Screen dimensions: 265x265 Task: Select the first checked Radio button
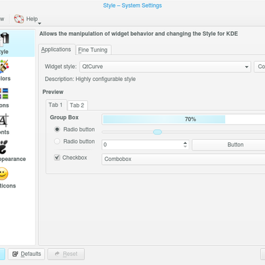[x=57, y=129]
